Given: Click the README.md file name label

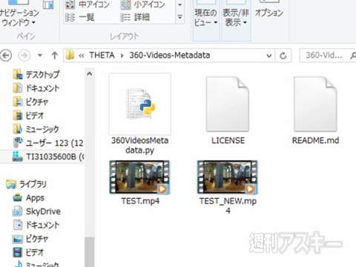Looking at the screenshot, I should [x=315, y=140].
